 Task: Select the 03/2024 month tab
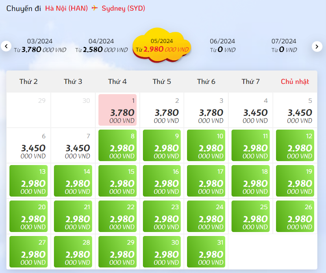(40, 46)
